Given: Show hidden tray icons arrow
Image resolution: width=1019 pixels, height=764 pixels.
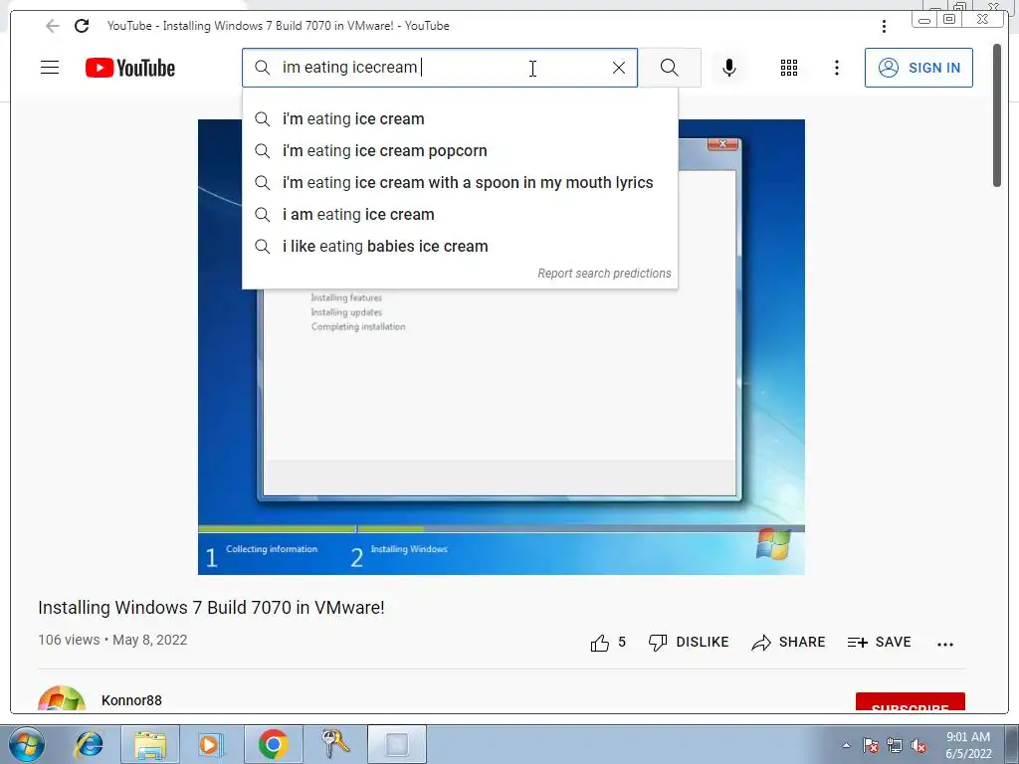Looking at the screenshot, I should (846, 745).
